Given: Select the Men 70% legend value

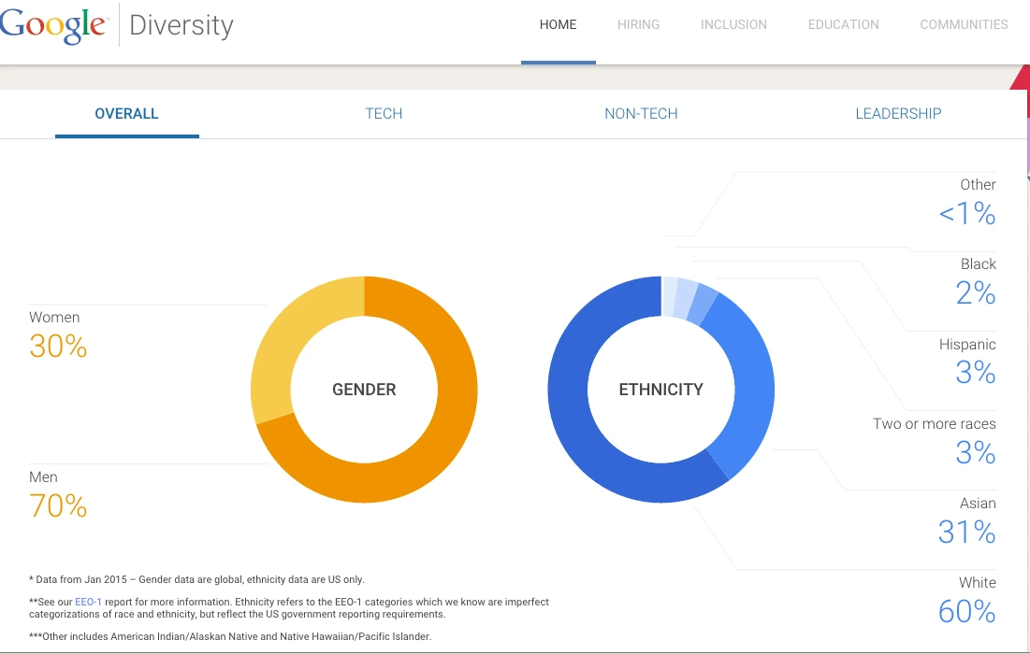Looking at the screenshot, I should pyautogui.click(x=58, y=505).
